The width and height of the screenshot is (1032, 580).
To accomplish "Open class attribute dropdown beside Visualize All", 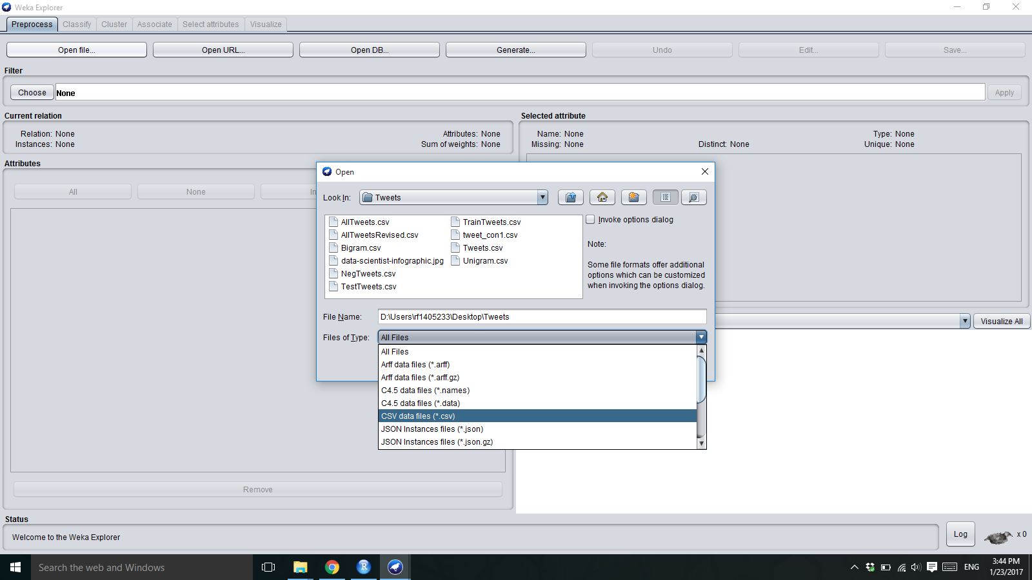I will pos(965,321).
